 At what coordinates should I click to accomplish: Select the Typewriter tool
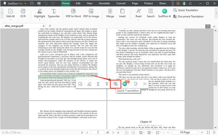(x=54, y=13)
